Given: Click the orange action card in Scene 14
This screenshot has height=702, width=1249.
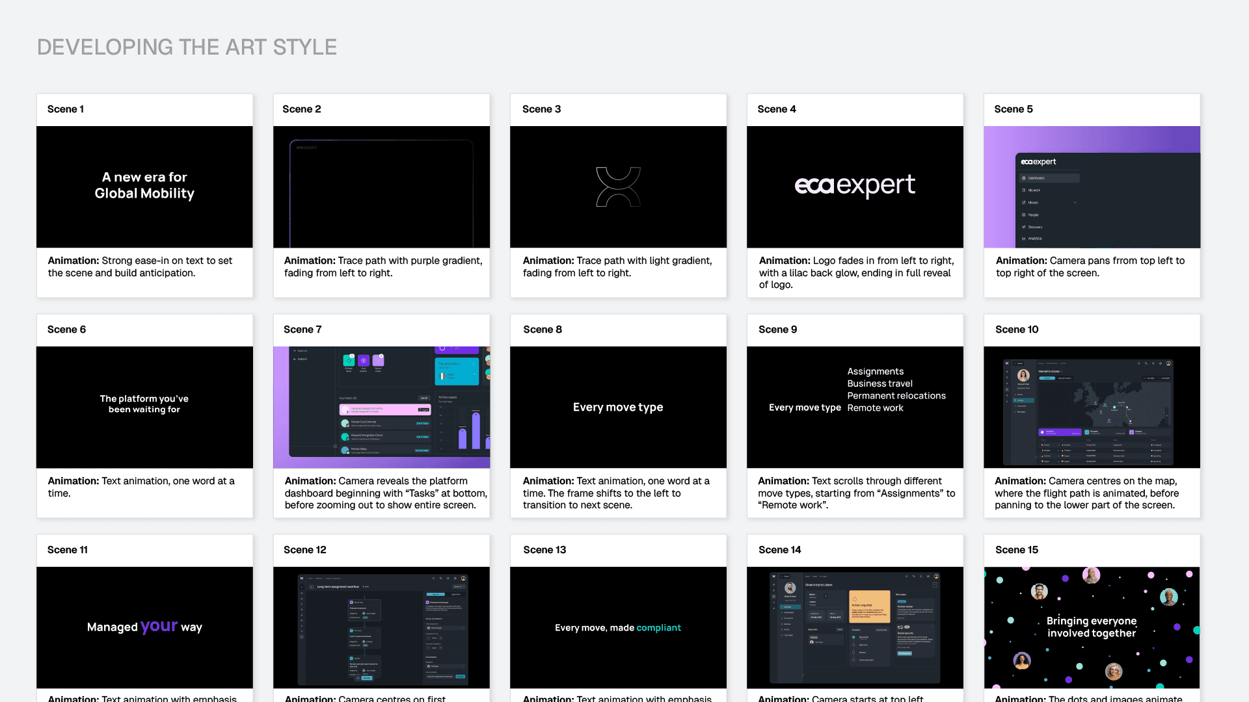Looking at the screenshot, I should [870, 607].
